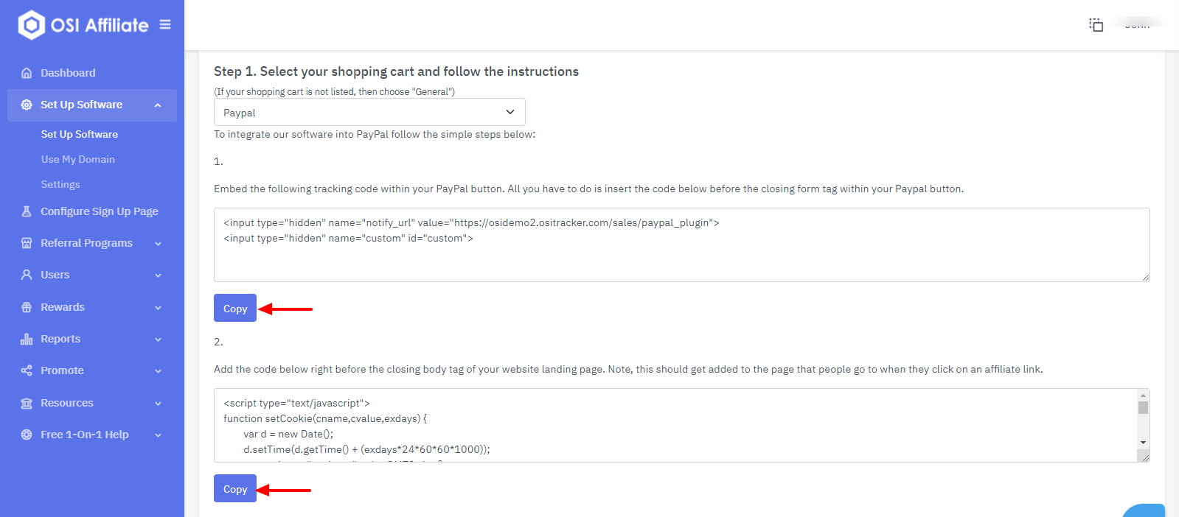This screenshot has height=517, width=1179.
Task: Expand the Referral Programs chevron
Action: (158, 244)
